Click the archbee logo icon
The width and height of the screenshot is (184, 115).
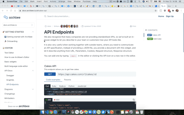point(6,17)
